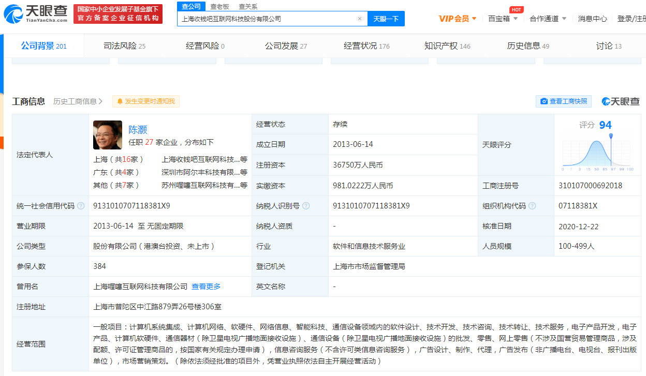Image resolution: width=646 pixels, height=376 pixels.
Task: Click the 核准日期 value 2020-12-22
Action: (x=579, y=226)
